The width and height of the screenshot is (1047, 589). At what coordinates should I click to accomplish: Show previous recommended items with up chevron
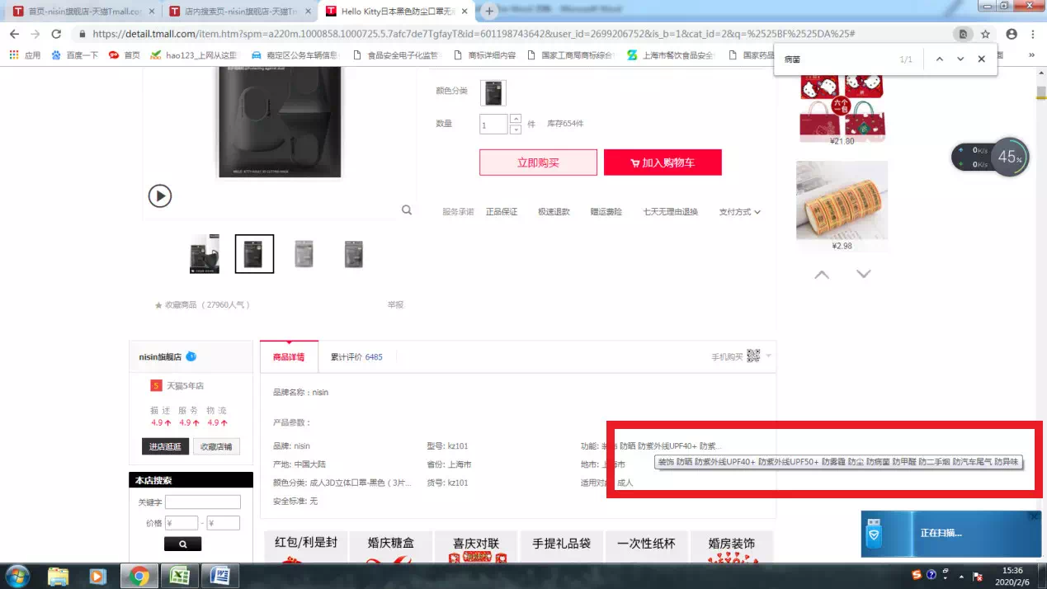822,274
